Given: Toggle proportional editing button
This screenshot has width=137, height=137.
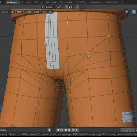Looking at the screenshot, I should 78,7.
